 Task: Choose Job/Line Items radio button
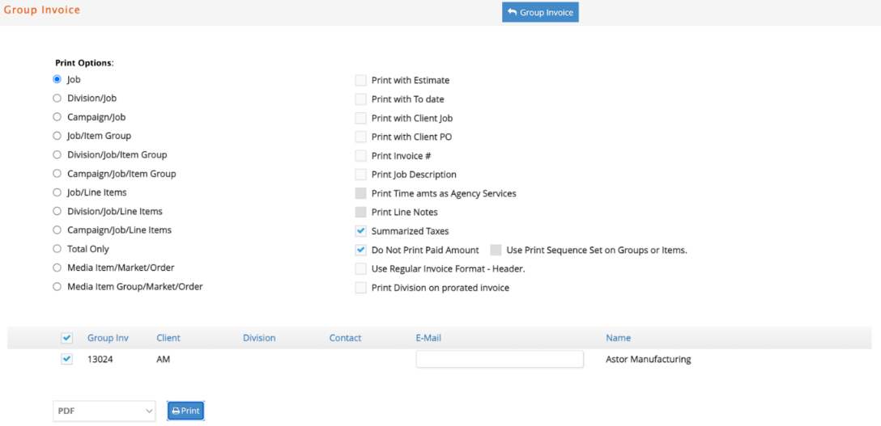coord(57,192)
